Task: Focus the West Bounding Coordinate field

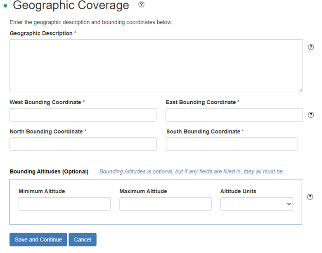Action: pyautogui.click(x=83, y=115)
